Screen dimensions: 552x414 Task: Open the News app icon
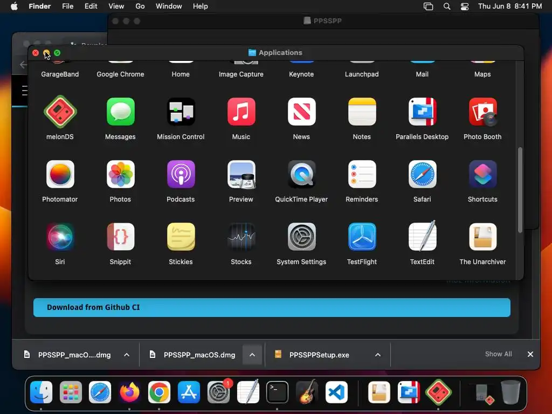click(x=301, y=112)
